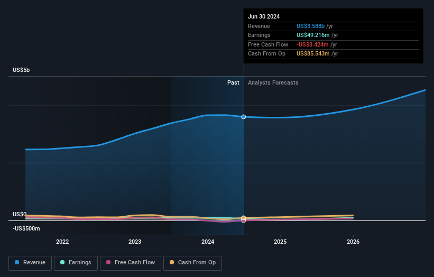Click the blue Revenue legend dot
Image resolution: width=434 pixels, height=277 pixels.
click(x=17, y=262)
